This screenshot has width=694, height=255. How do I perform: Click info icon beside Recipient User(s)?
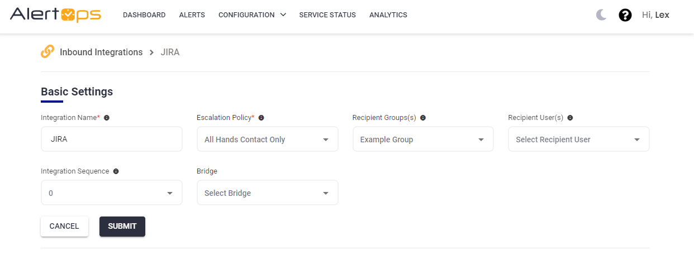coord(570,118)
